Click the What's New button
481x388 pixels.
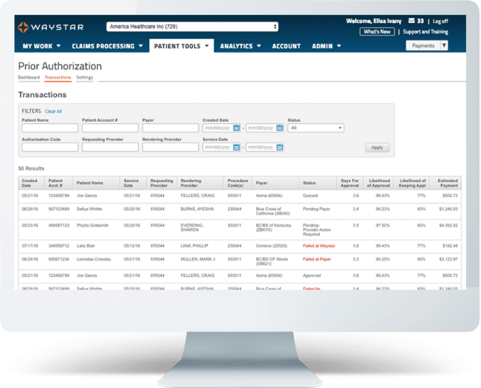pyautogui.click(x=377, y=32)
